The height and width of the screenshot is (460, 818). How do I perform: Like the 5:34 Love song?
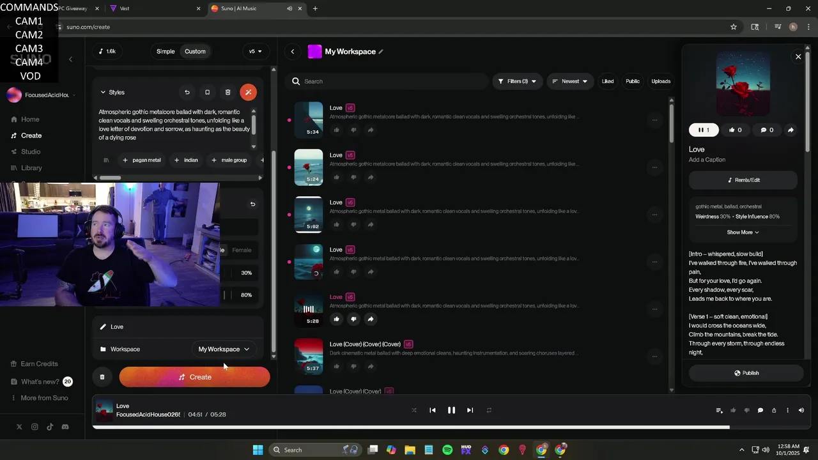(x=336, y=130)
